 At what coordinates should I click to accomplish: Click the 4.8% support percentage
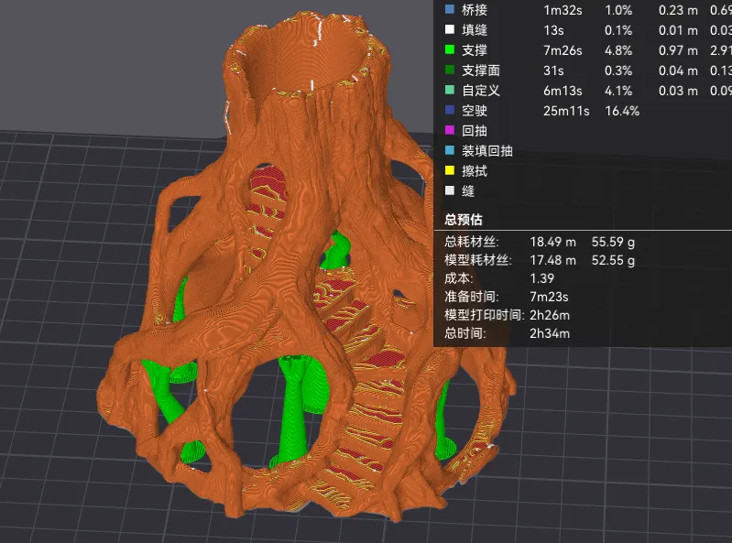618,50
